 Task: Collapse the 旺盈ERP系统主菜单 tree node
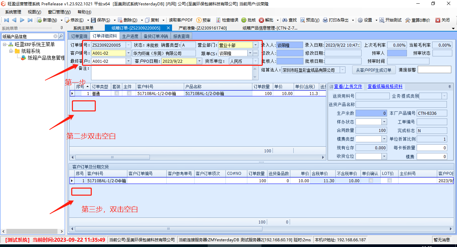tap(4, 45)
